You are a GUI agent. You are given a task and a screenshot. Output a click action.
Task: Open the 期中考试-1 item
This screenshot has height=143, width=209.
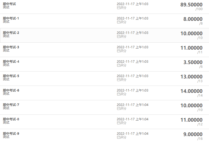click(11, 18)
